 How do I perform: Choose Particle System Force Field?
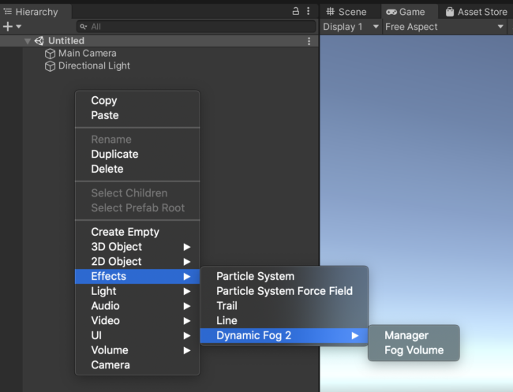tap(284, 291)
